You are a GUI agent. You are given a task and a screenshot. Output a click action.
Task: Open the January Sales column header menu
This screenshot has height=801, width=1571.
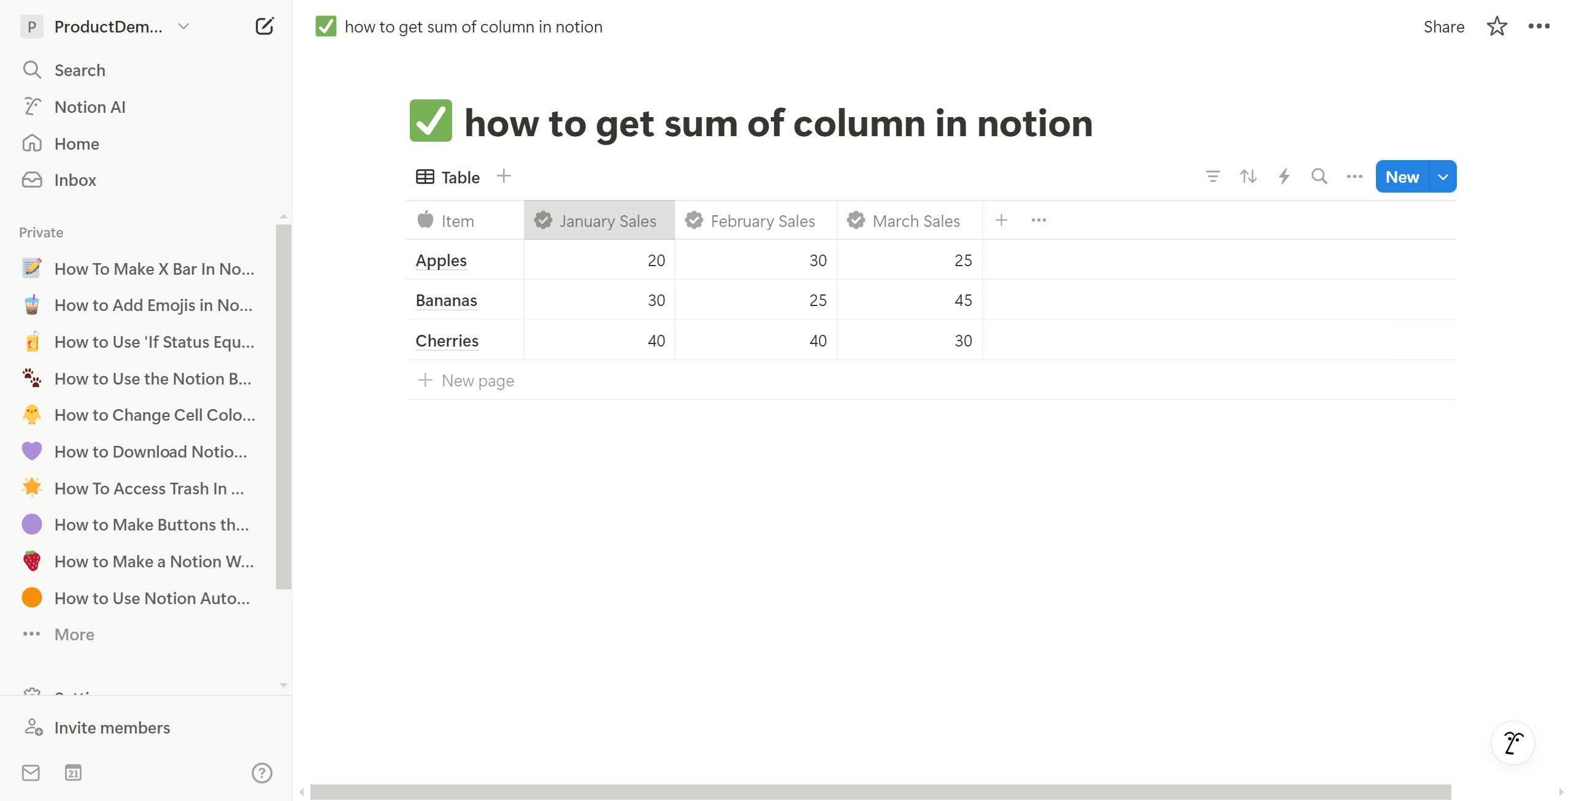(x=599, y=220)
